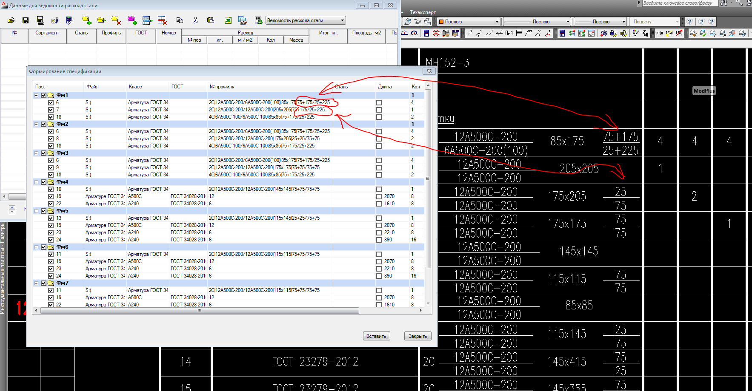Click the ModPlus tooltip label in the drawing
Image resolution: width=752 pixels, height=391 pixels.
coord(704,91)
